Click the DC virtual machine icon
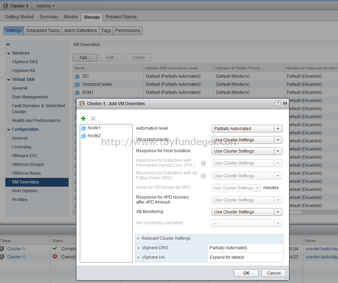 click(77, 76)
